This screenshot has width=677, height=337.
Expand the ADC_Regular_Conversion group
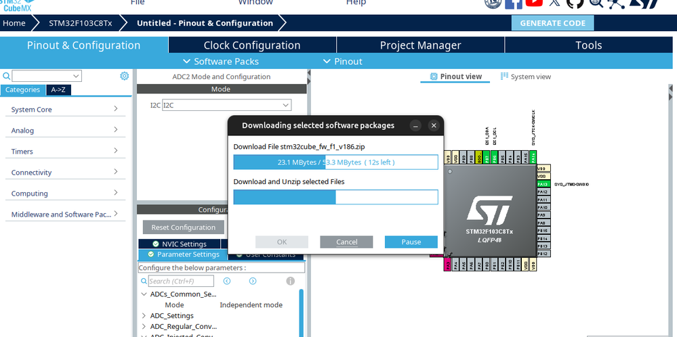(x=144, y=327)
